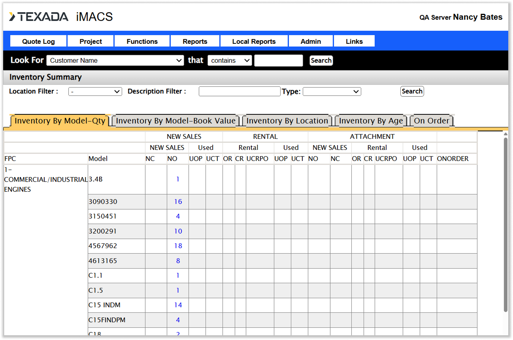
Task: Open the Location Filter dropdown
Action: pyautogui.click(x=95, y=92)
